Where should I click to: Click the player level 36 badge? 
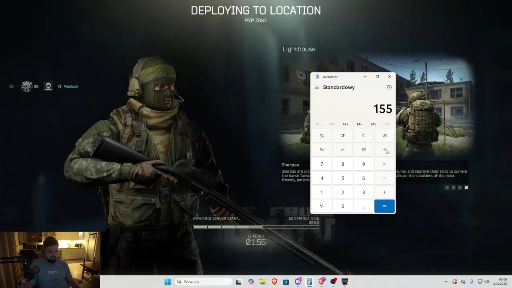pos(30,86)
